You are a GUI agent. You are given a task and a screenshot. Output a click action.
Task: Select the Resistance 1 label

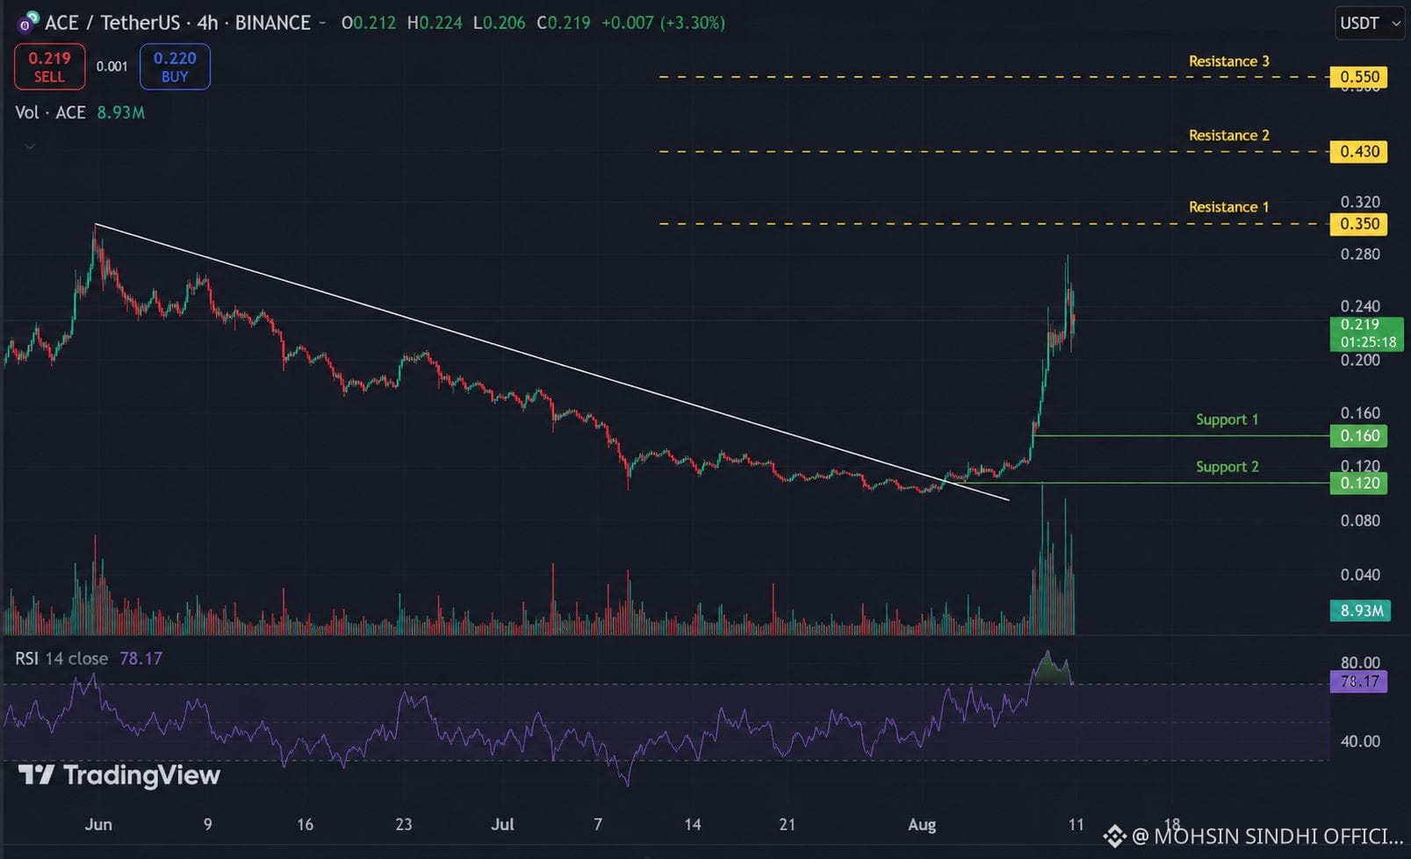point(1228,207)
